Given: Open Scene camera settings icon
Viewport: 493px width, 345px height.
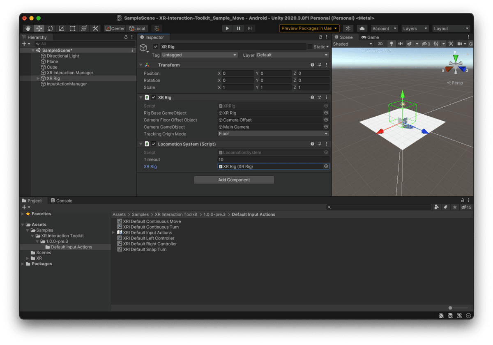Looking at the screenshot, I should [x=460, y=44].
